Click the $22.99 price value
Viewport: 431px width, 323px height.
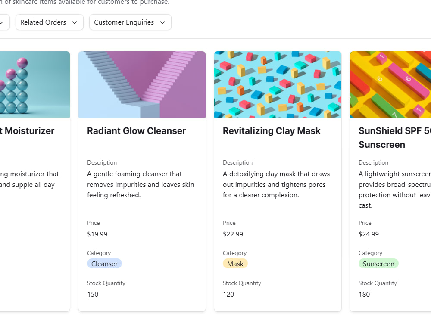pyautogui.click(x=233, y=234)
